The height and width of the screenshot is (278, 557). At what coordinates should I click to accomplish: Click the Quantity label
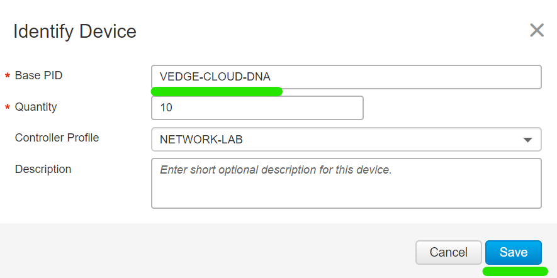pos(35,107)
